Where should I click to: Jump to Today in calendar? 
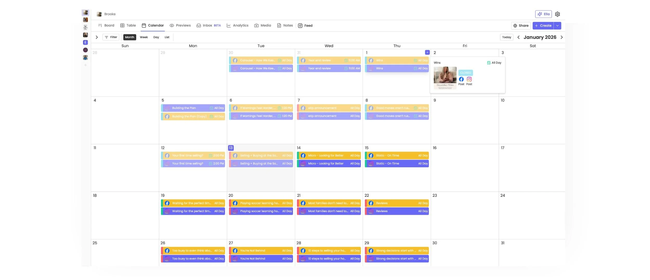click(x=506, y=37)
